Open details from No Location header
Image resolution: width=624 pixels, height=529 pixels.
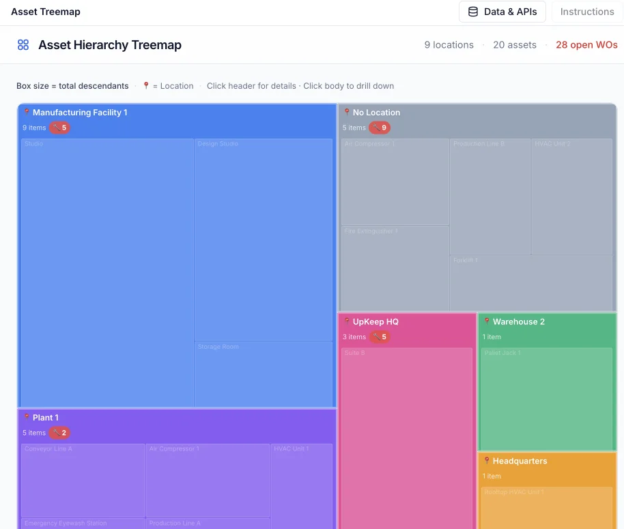point(376,113)
